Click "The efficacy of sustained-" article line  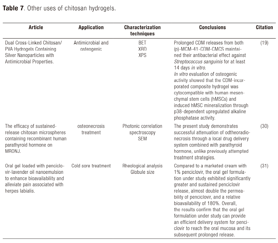click(31, 126)
